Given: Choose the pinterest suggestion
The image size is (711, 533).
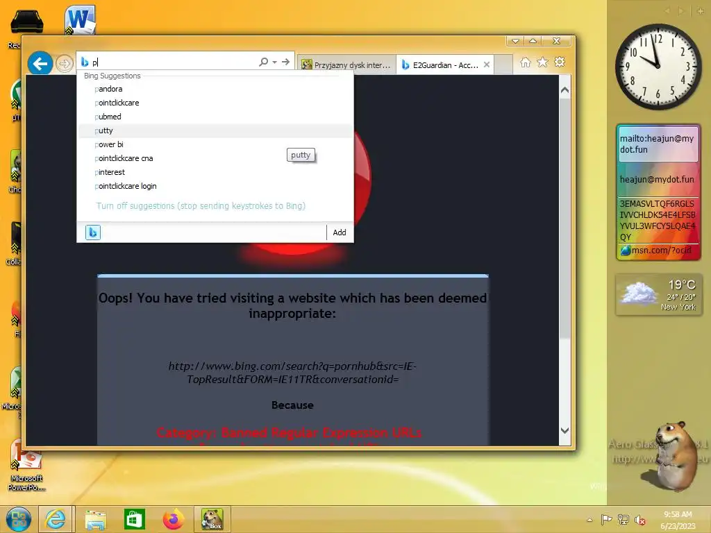Looking at the screenshot, I should coord(215,172).
